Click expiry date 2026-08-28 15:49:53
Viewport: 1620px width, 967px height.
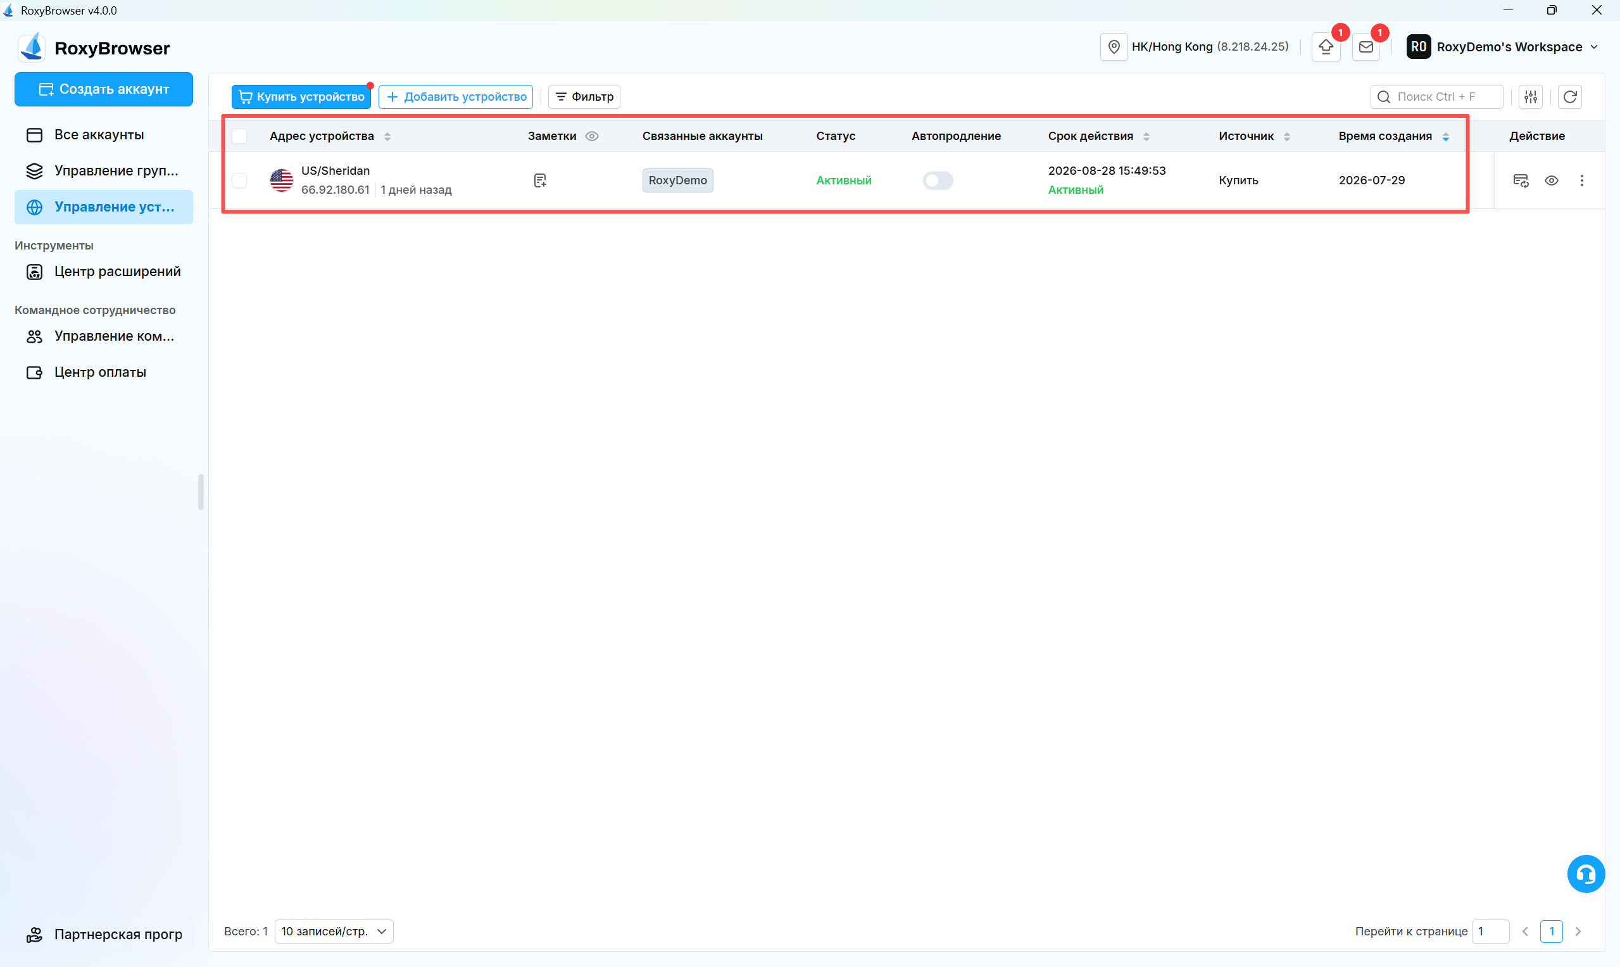point(1107,171)
